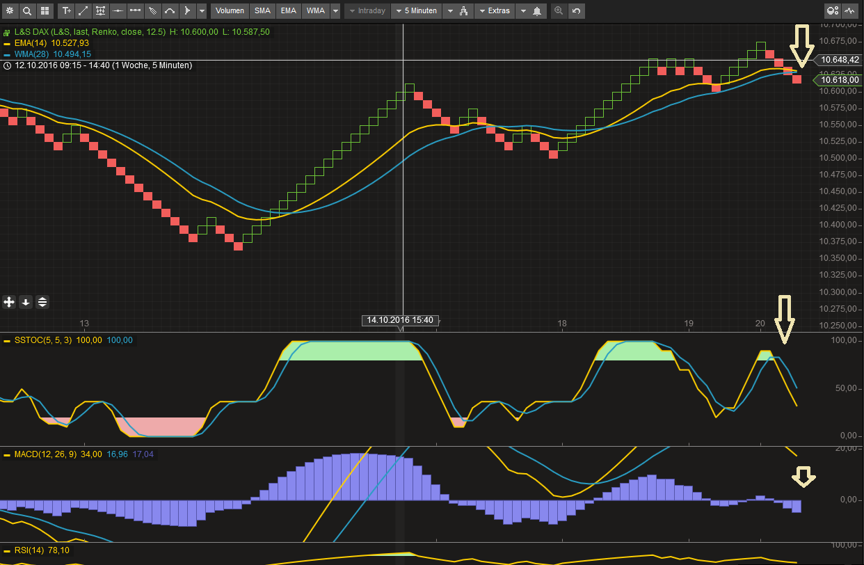This screenshot has height=565, width=864.
Task: Open the 5 Minuten interval dropdown
Action: (x=416, y=10)
